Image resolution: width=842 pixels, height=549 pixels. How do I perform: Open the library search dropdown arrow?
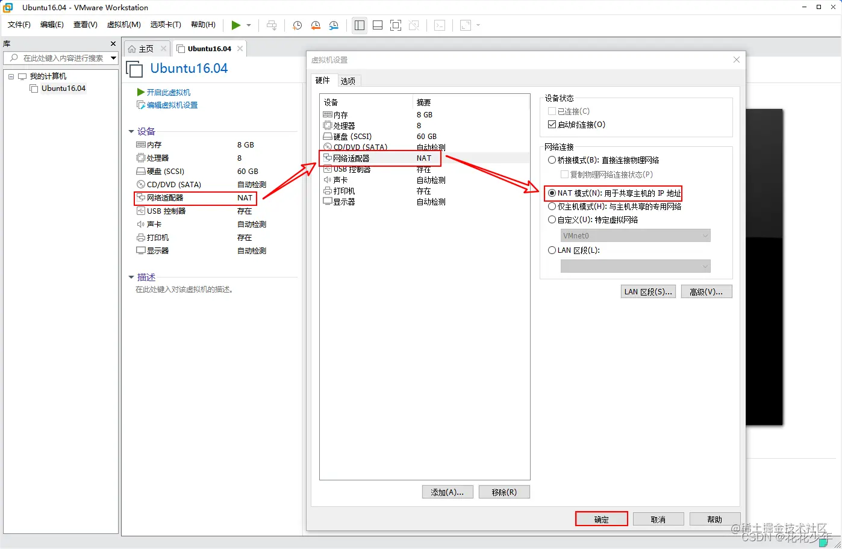[113, 58]
